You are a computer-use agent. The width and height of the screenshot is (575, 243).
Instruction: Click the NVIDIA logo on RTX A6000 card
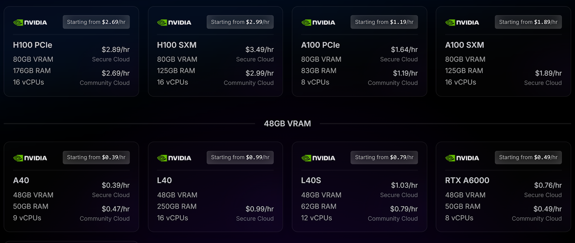tap(462, 158)
